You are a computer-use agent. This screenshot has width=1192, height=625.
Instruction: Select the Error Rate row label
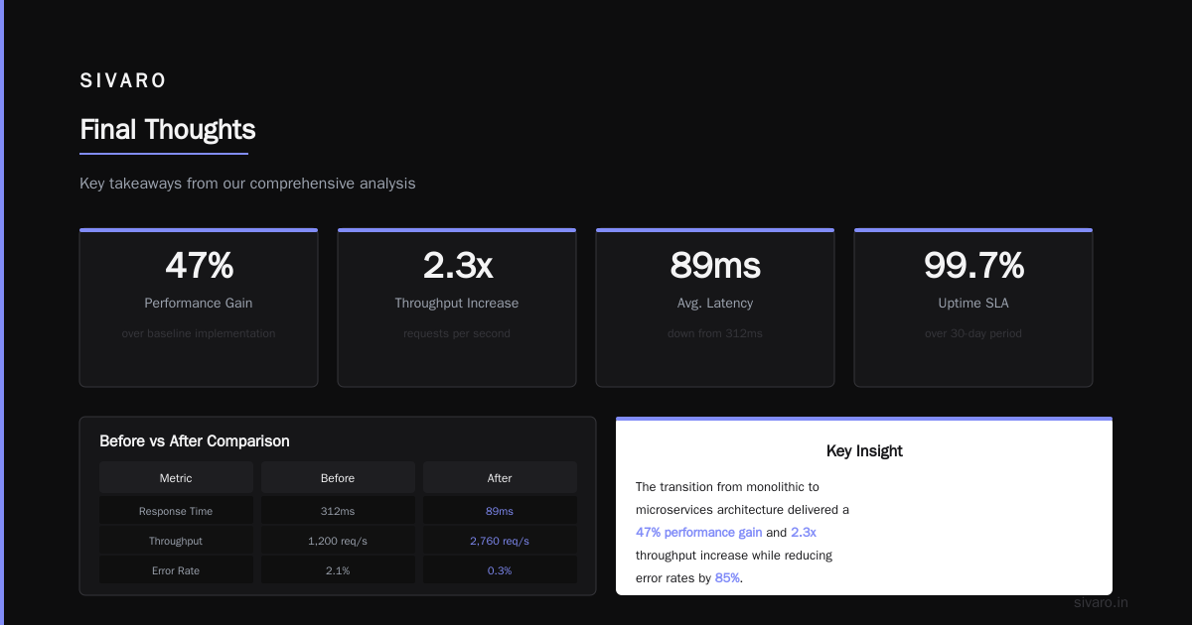[176, 570]
